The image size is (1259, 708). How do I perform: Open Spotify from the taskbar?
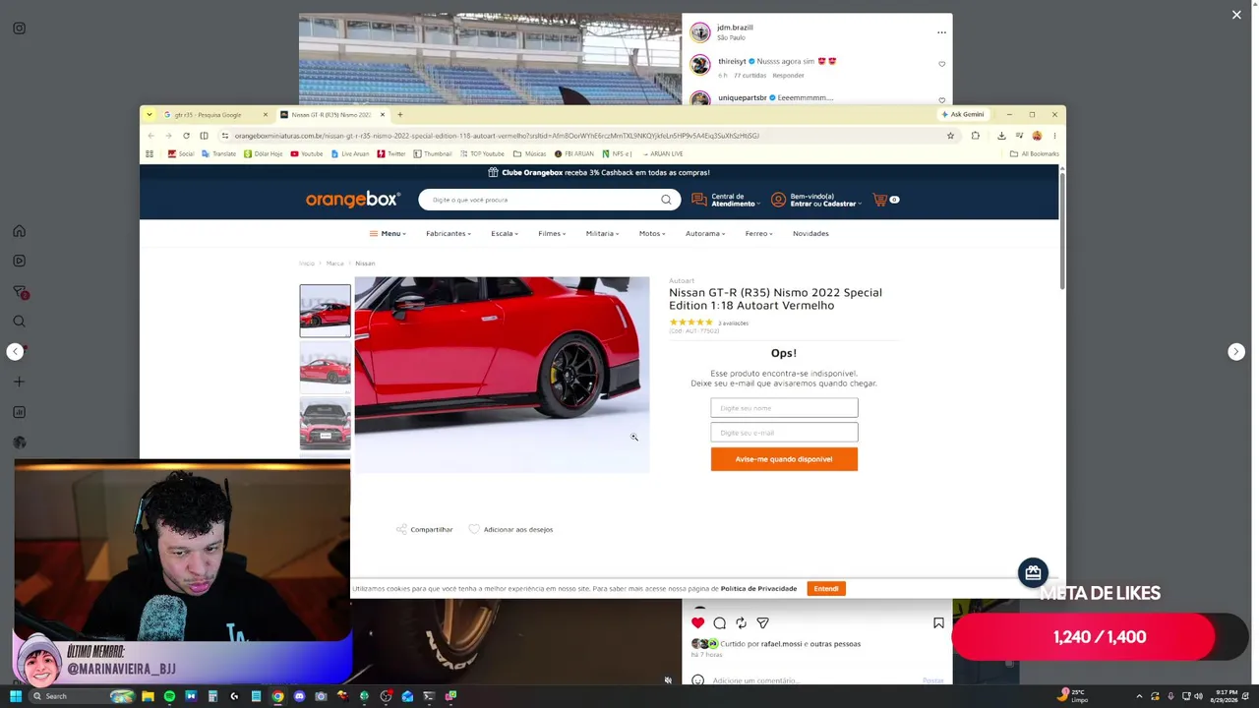click(x=169, y=696)
